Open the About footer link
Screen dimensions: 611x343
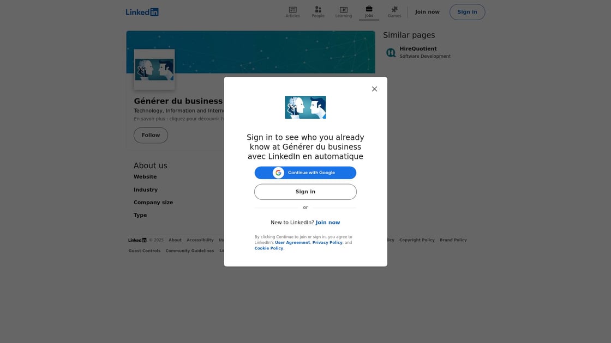point(175,240)
